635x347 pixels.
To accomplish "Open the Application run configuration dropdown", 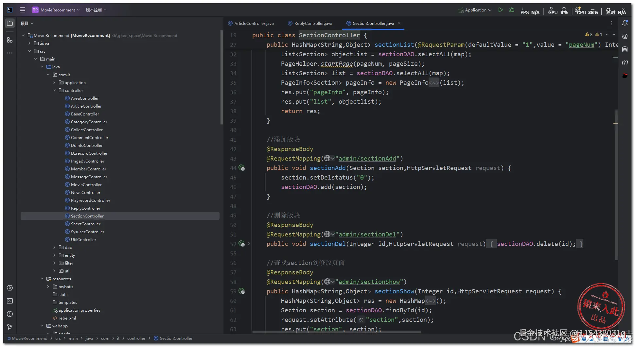I will point(475,10).
